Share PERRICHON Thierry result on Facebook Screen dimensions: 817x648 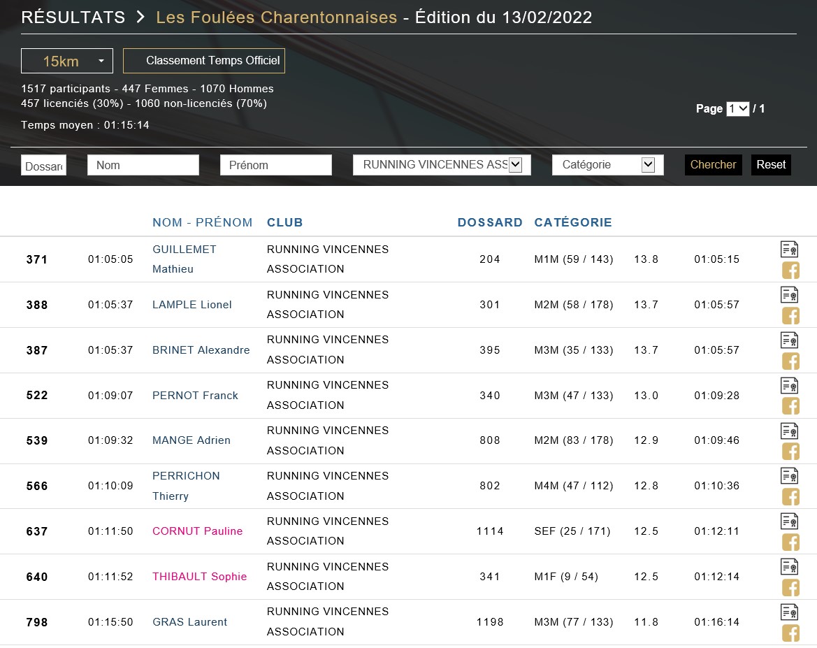pyautogui.click(x=790, y=497)
